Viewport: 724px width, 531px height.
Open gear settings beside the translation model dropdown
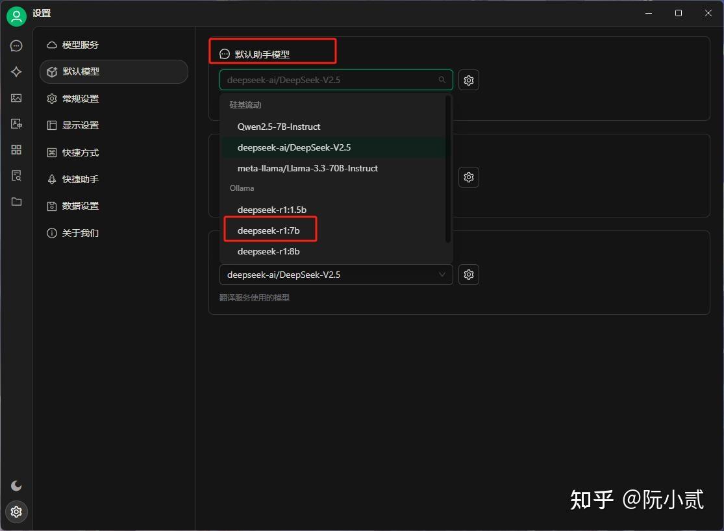(x=469, y=275)
